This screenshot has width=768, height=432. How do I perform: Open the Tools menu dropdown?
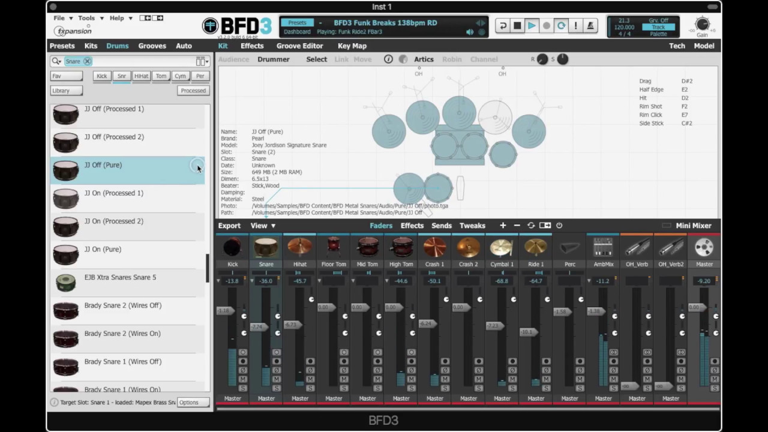coord(91,18)
